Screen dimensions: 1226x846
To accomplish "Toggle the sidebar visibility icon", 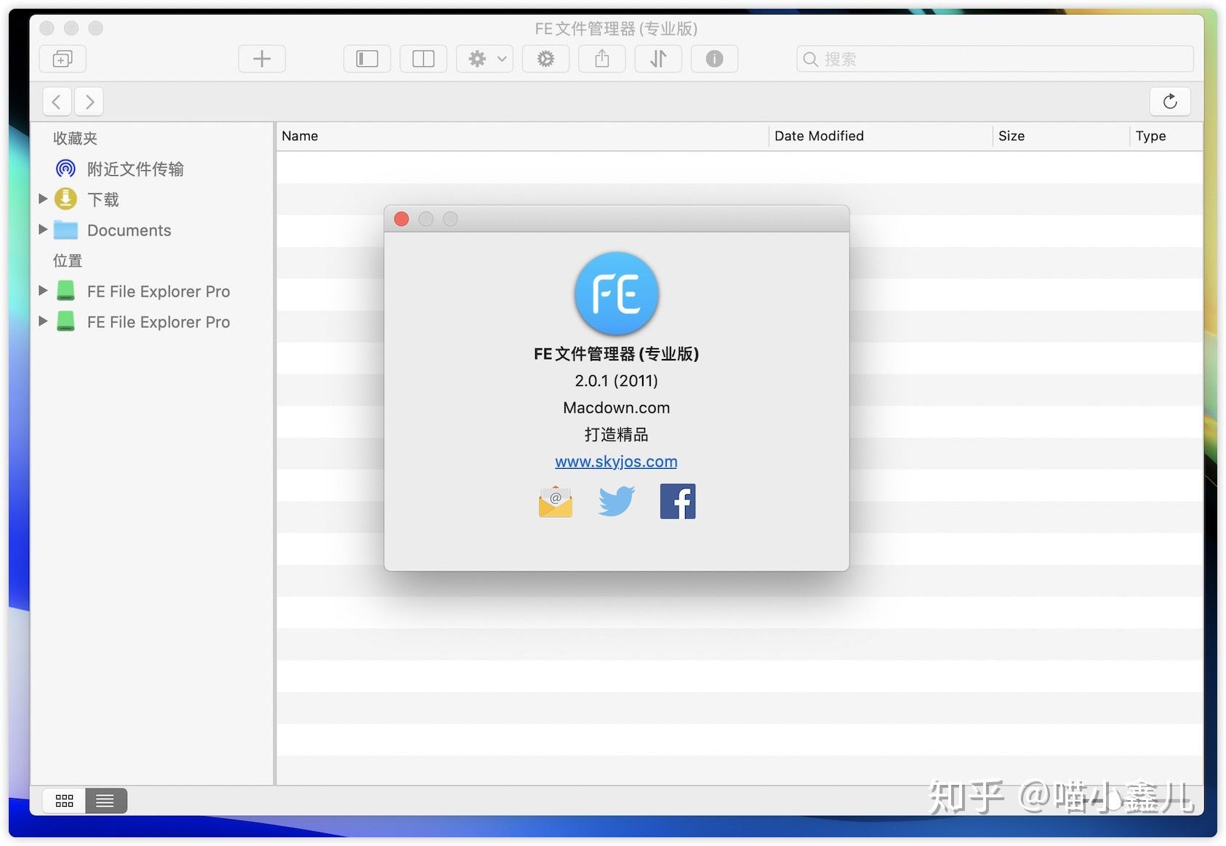I will coord(366,58).
